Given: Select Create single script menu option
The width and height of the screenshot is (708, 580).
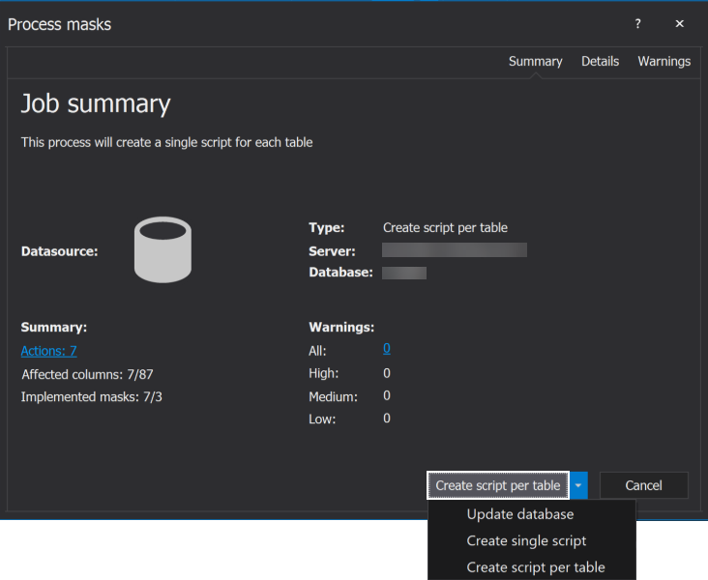Looking at the screenshot, I should coord(526,541).
